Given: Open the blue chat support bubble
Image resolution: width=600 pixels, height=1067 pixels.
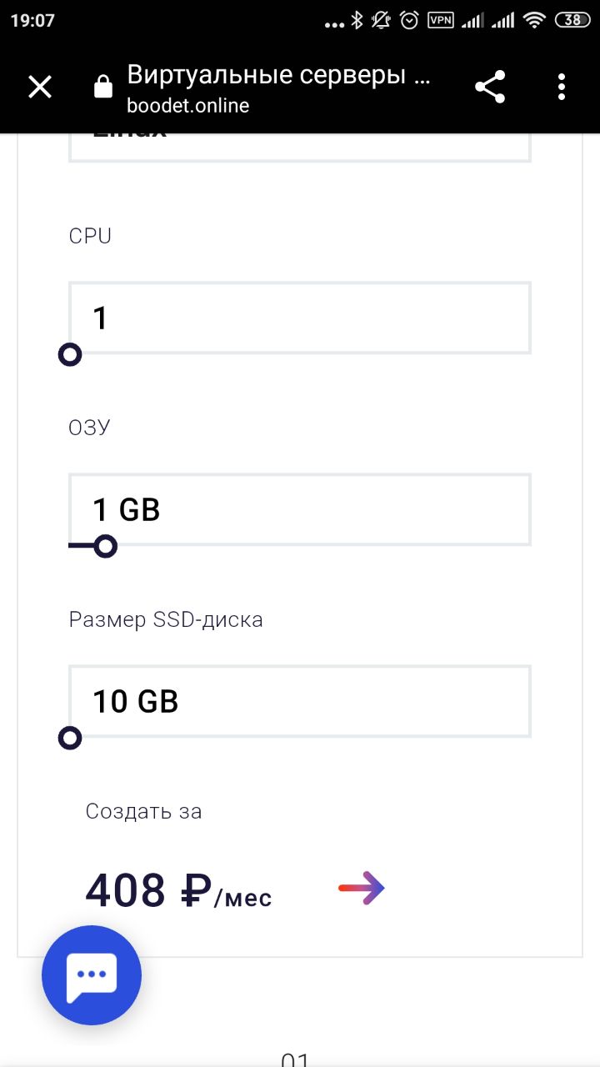Looking at the screenshot, I should 92,974.
